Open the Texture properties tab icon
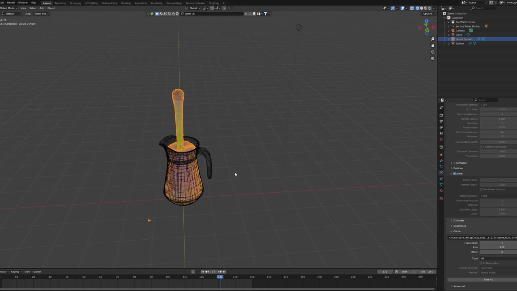517x291 pixels. [x=441, y=198]
